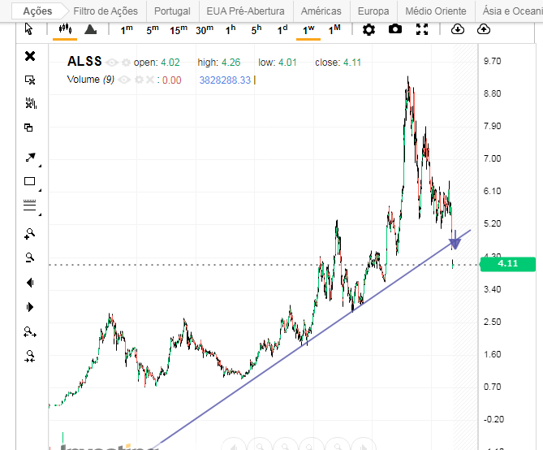Switch to area chart type
The image size is (543, 450).
pyautogui.click(x=90, y=29)
